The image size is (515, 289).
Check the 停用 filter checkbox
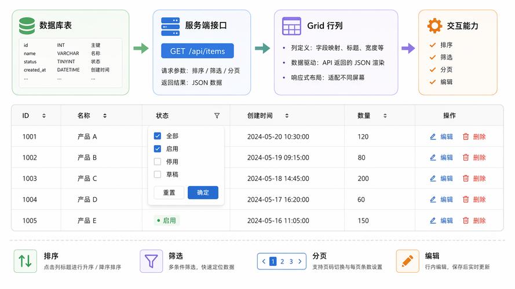coord(158,161)
